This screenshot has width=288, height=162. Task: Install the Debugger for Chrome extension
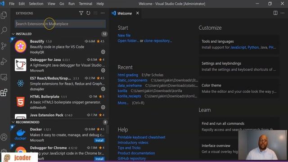tap(99, 159)
